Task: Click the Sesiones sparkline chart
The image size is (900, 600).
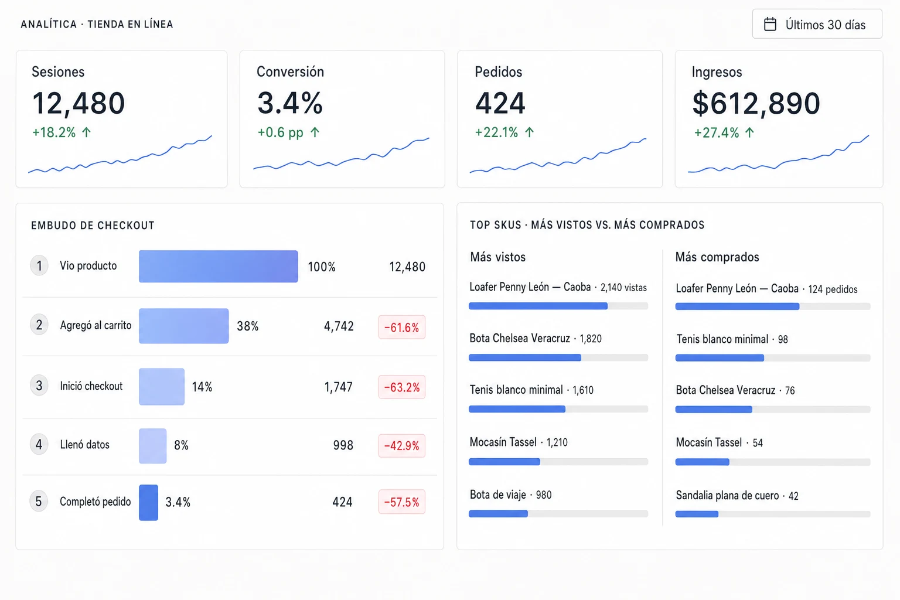Action: (120, 155)
